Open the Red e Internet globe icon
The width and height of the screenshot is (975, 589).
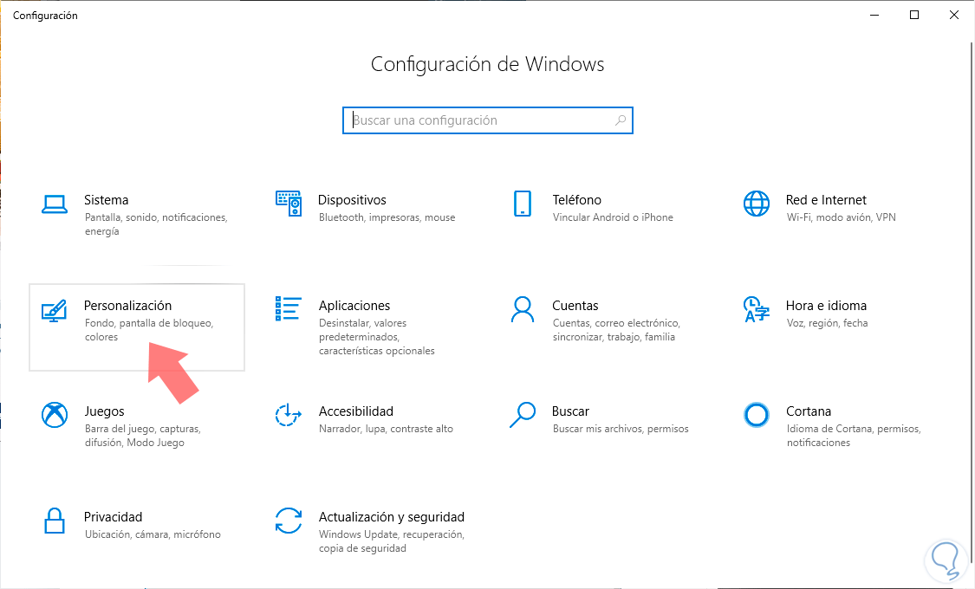point(756,204)
